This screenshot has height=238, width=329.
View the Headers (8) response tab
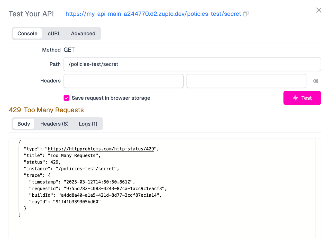point(54,124)
